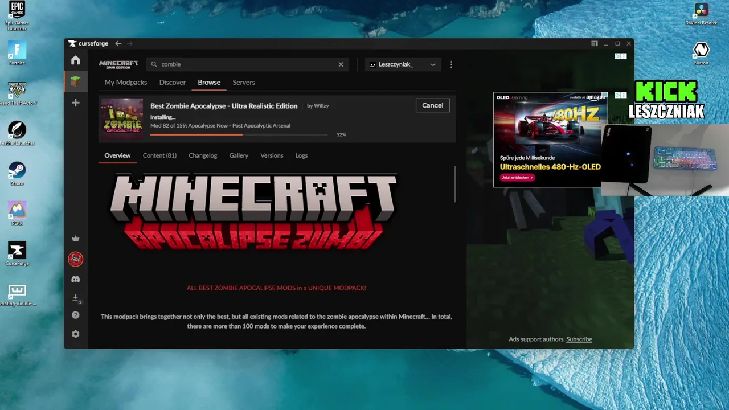This screenshot has width=729, height=410.
Task: Open the Changelog tab
Action: [x=203, y=155]
